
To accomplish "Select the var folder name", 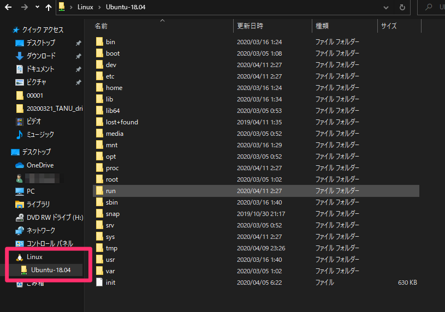I will click(x=110, y=271).
